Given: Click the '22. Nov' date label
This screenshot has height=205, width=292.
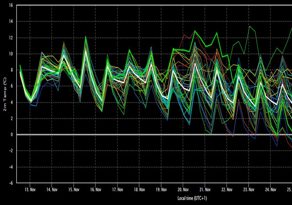Looking at the screenshot, I should coord(227,190).
